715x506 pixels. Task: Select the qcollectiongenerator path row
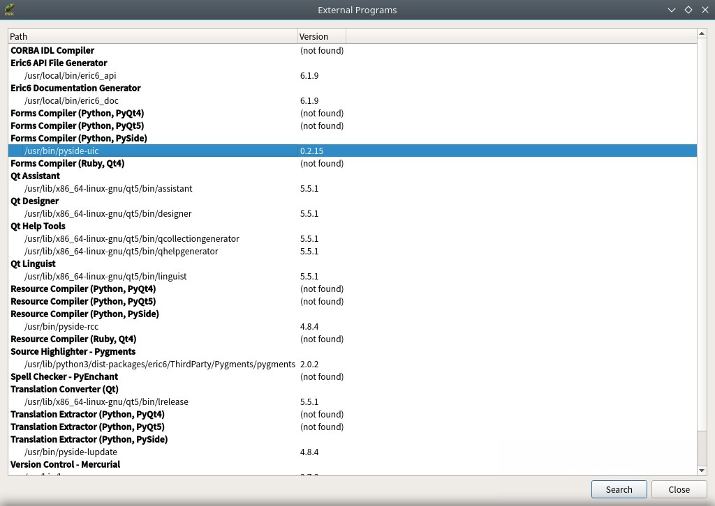pos(353,239)
